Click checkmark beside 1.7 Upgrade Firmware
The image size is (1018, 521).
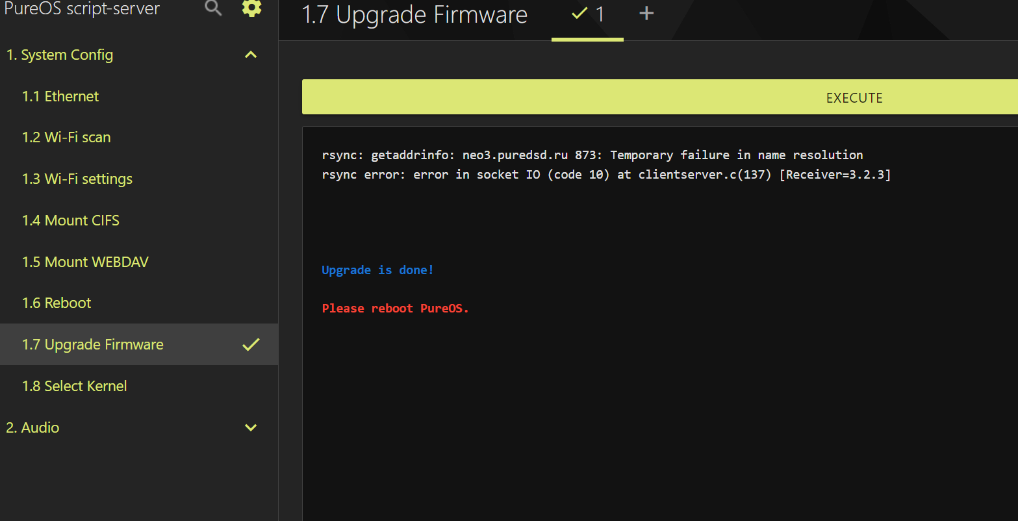(251, 345)
